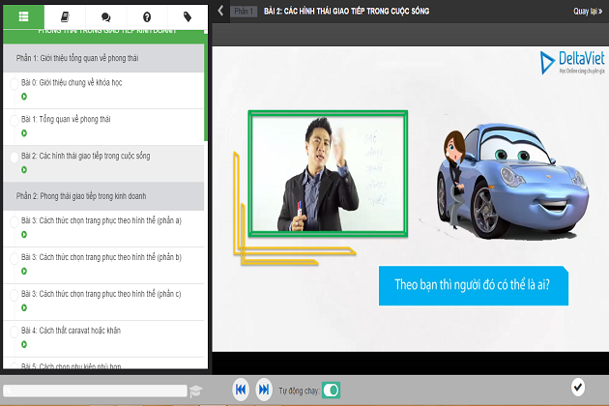Toggle completion circle for Bài 2
This screenshot has height=406, width=609.
coord(14,158)
